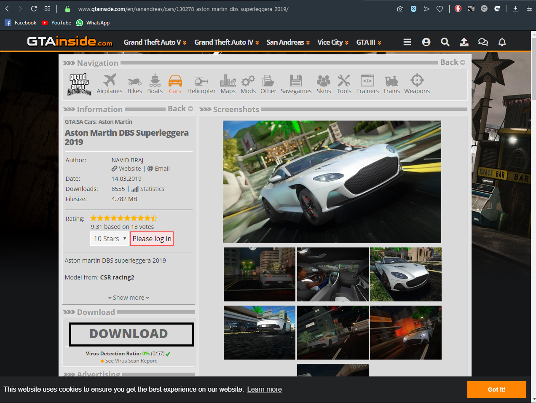Open the hamburger menu icon
Image resolution: width=536 pixels, height=403 pixels.
(x=407, y=42)
